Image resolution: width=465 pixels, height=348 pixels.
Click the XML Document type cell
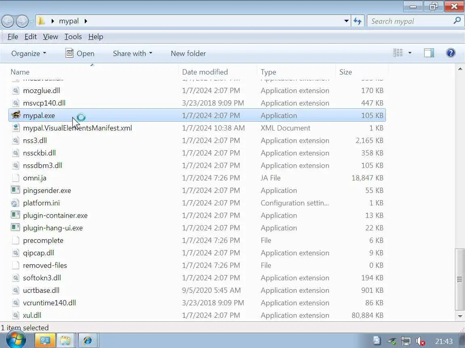(x=285, y=128)
